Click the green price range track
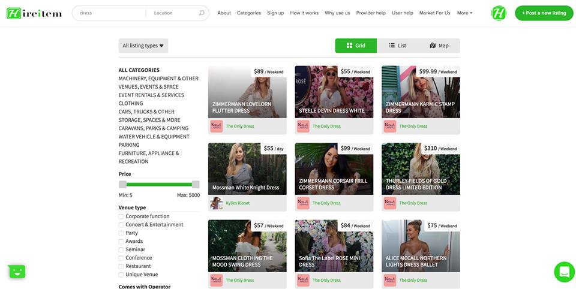576x289 pixels. (x=159, y=184)
